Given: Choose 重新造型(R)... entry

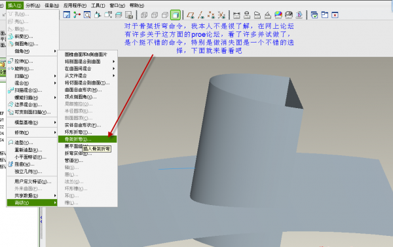Looking at the screenshot, I should (33, 150).
